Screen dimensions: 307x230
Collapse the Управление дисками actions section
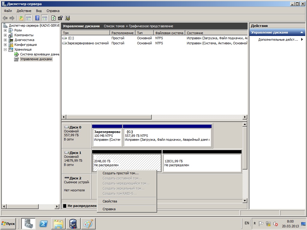(x=302, y=32)
